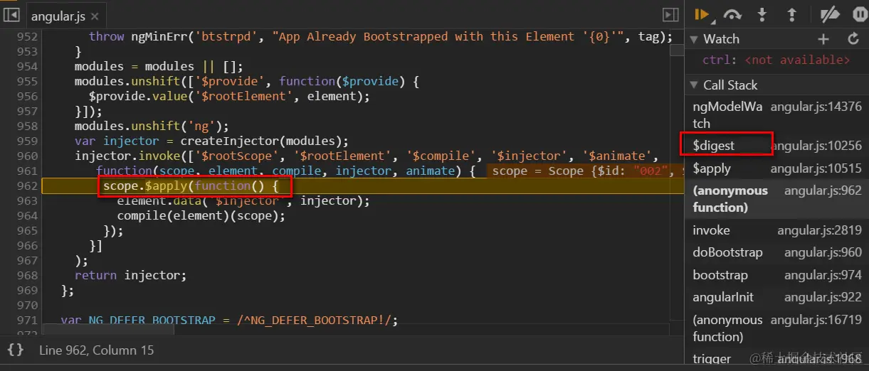
Task: Open source location angular.js:974
Action: [x=823, y=275]
